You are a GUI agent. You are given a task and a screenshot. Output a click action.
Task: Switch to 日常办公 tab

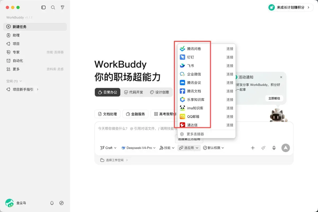pos(108,92)
